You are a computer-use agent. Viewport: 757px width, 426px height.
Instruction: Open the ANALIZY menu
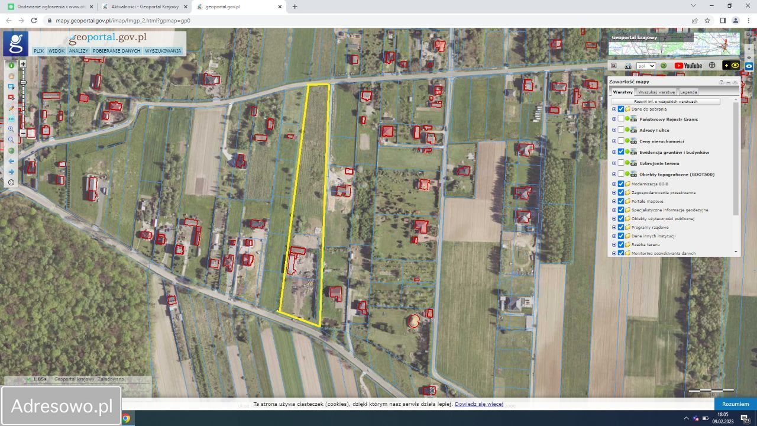coord(79,51)
